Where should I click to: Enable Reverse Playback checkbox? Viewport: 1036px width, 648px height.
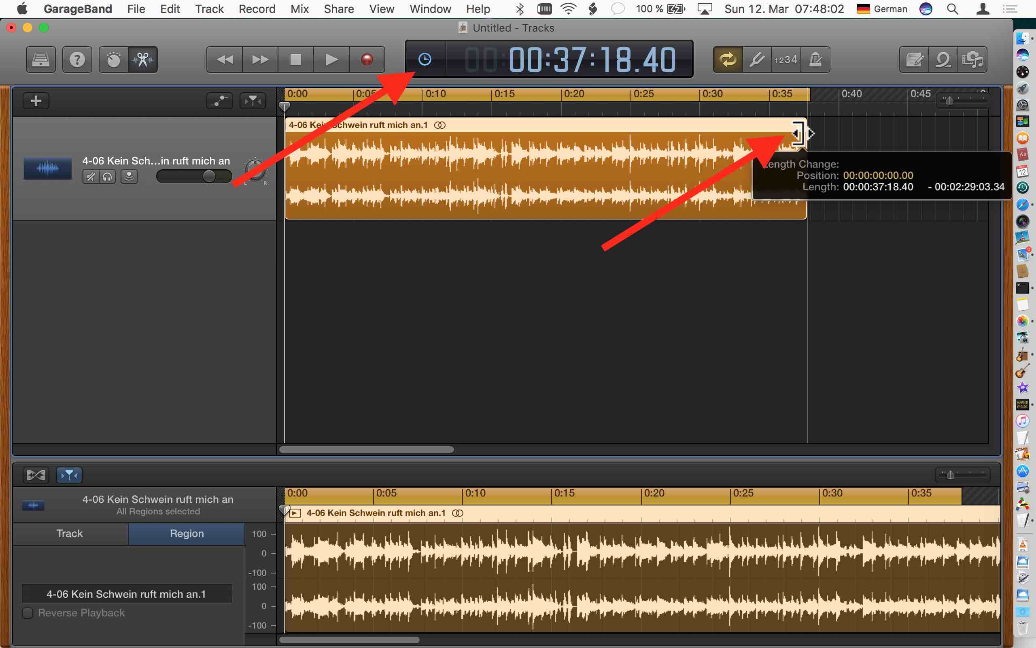pyautogui.click(x=28, y=613)
